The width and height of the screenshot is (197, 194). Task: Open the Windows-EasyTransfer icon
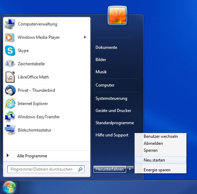click(x=10, y=117)
